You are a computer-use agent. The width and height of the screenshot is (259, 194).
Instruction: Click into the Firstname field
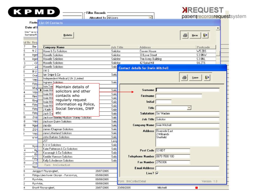pyautogui.click(x=179, y=96)
